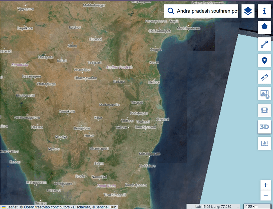
Task: Click the Tamil Nadu state label
Action: (x=106, y=186)
